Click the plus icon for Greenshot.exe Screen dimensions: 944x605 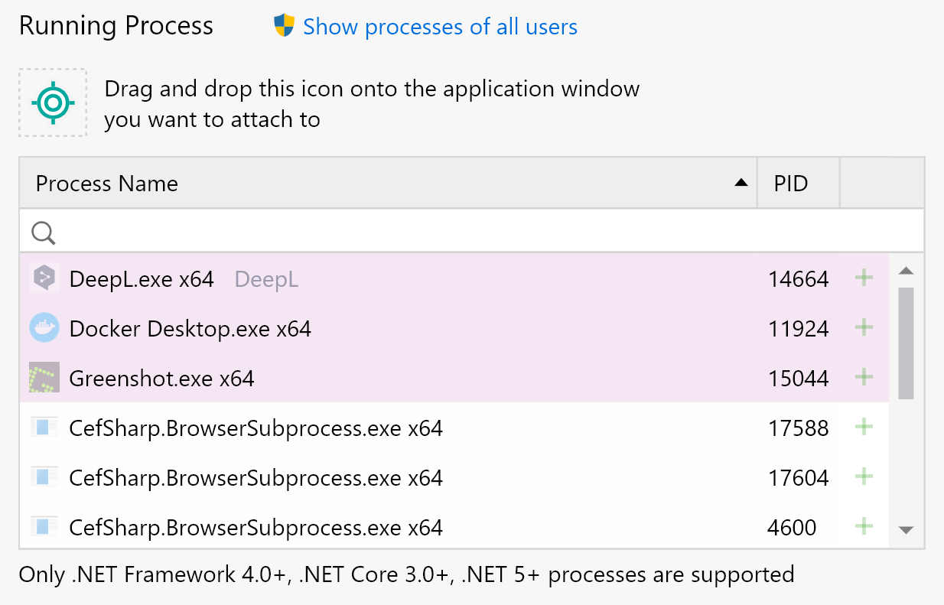[864, 378]
